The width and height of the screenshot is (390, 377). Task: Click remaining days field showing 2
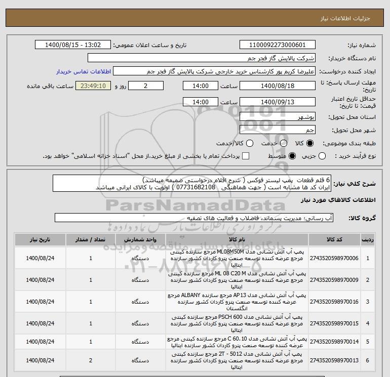(146, 86)
